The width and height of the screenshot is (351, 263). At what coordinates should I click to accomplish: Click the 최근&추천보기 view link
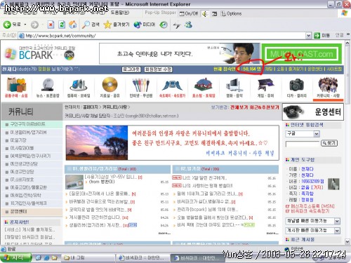point(264,107)
